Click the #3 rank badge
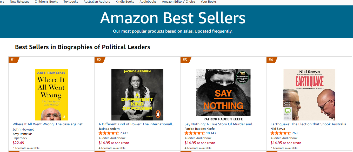This screenshot has width=353, height=152. pos(185,60)
